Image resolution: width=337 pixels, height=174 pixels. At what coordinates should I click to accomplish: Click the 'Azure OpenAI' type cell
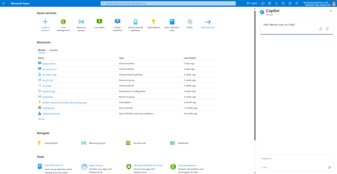click(x=126, y=108)
